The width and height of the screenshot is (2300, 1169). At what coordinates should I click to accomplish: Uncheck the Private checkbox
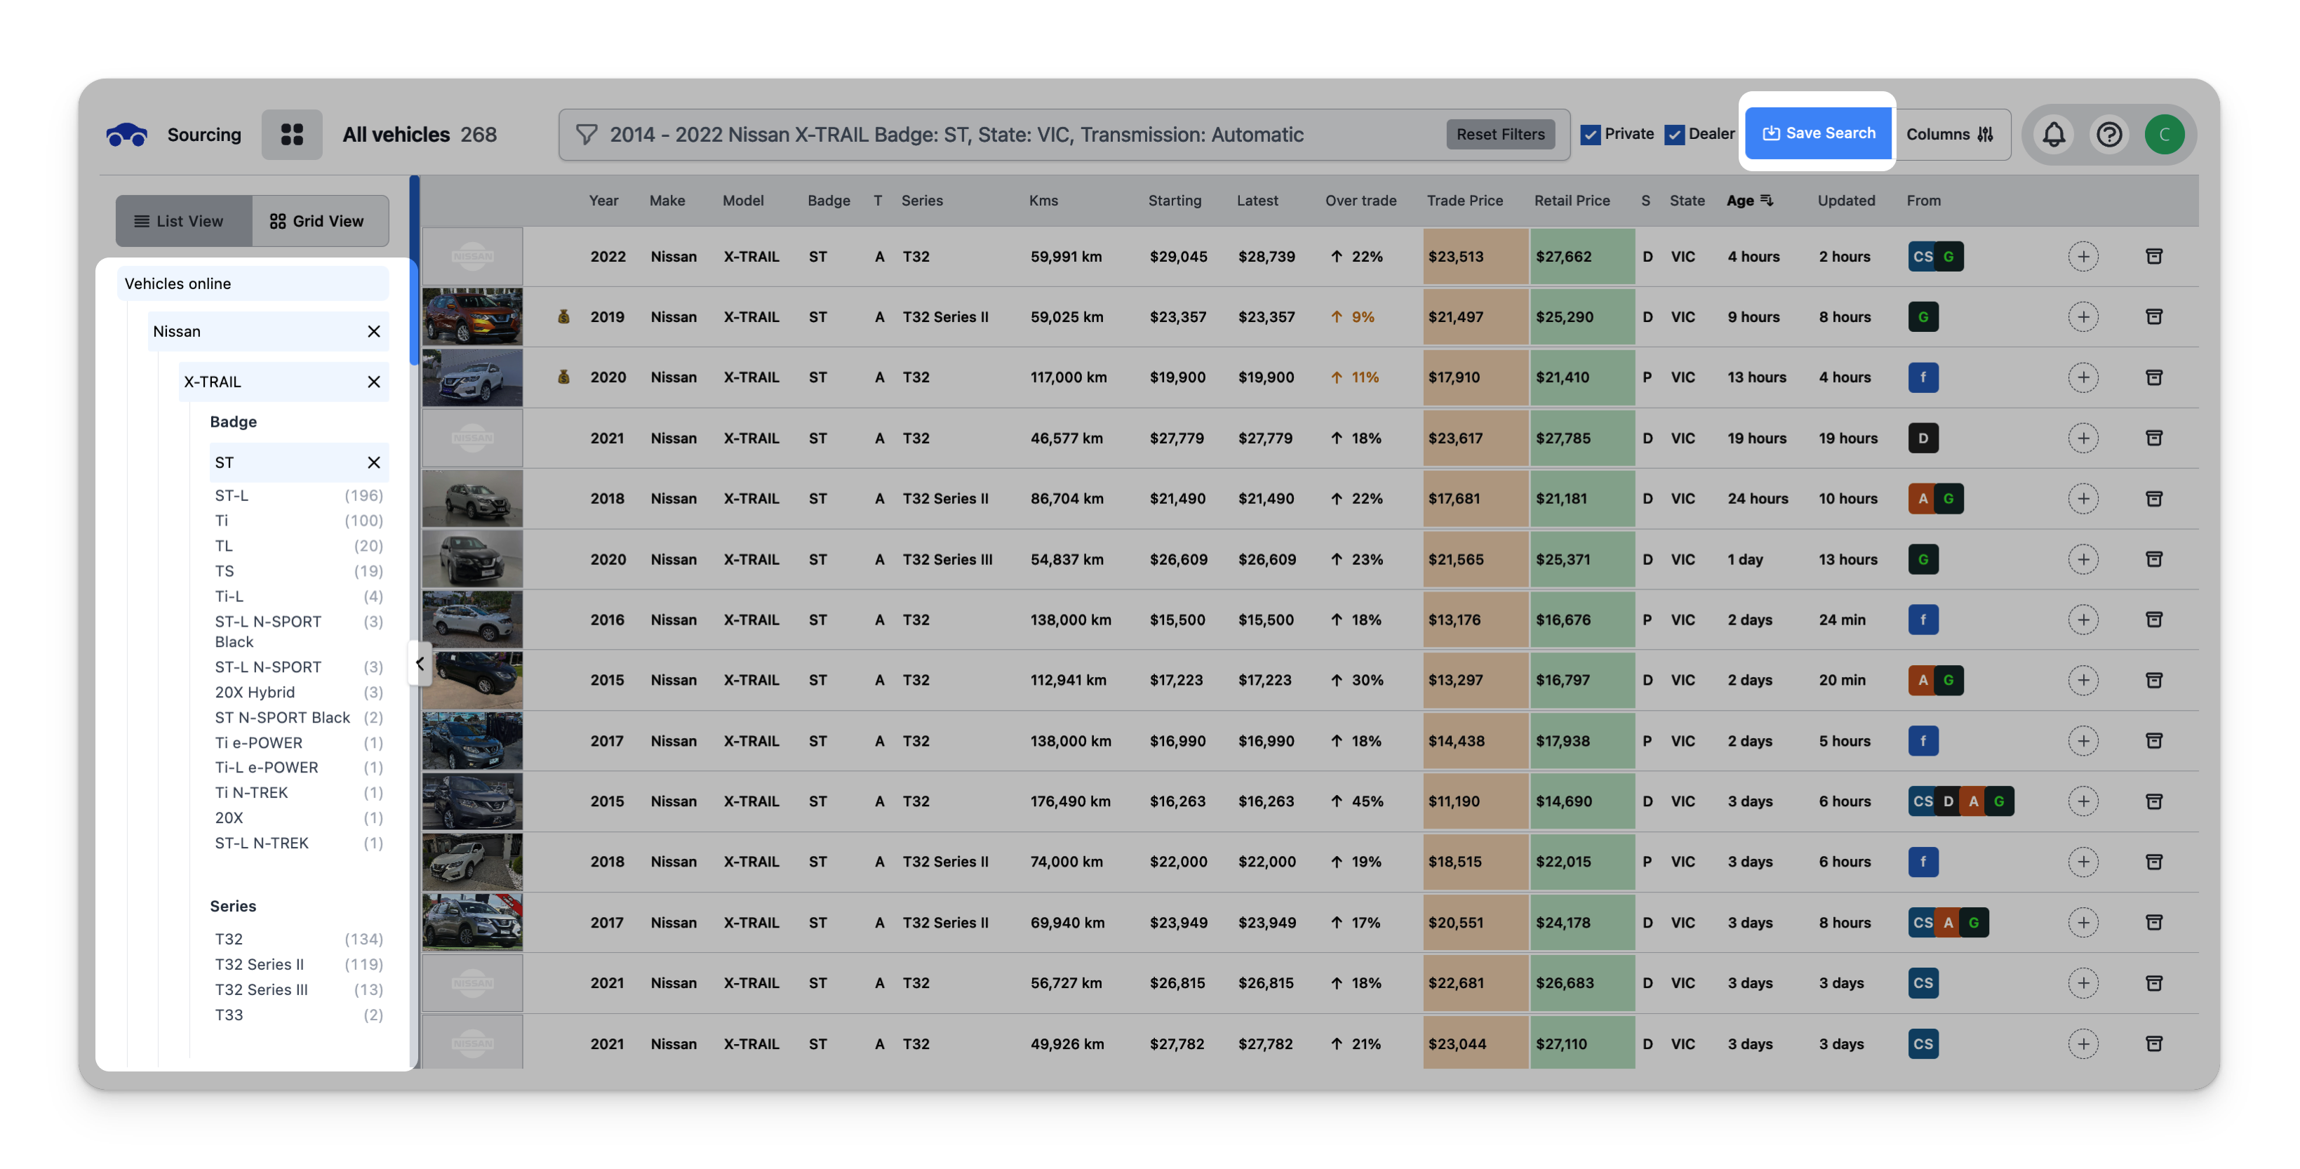tap(1590, 135)
